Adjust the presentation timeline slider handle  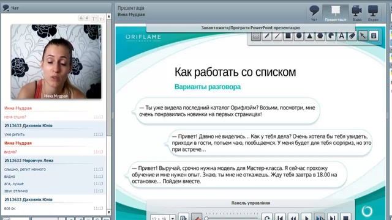206,218
